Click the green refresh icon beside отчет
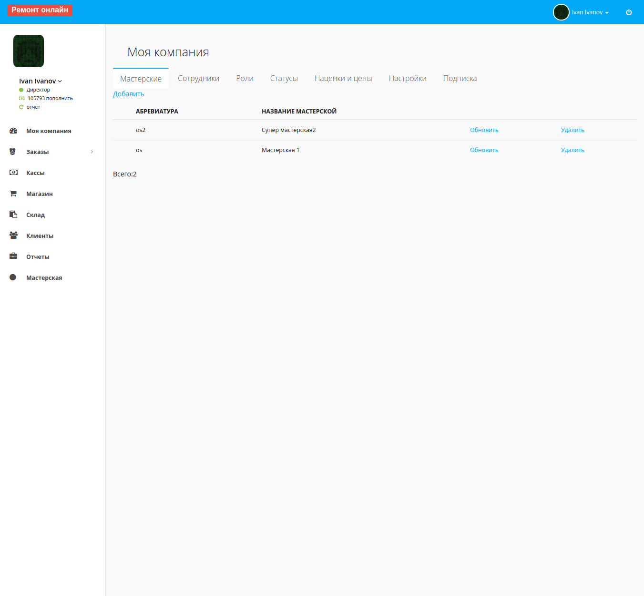The width and height of the screenshot is (644, 596). (x=21, y=107)
